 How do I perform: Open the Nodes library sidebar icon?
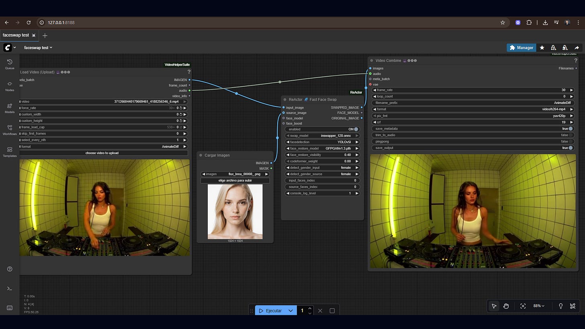tap(10, 86)
